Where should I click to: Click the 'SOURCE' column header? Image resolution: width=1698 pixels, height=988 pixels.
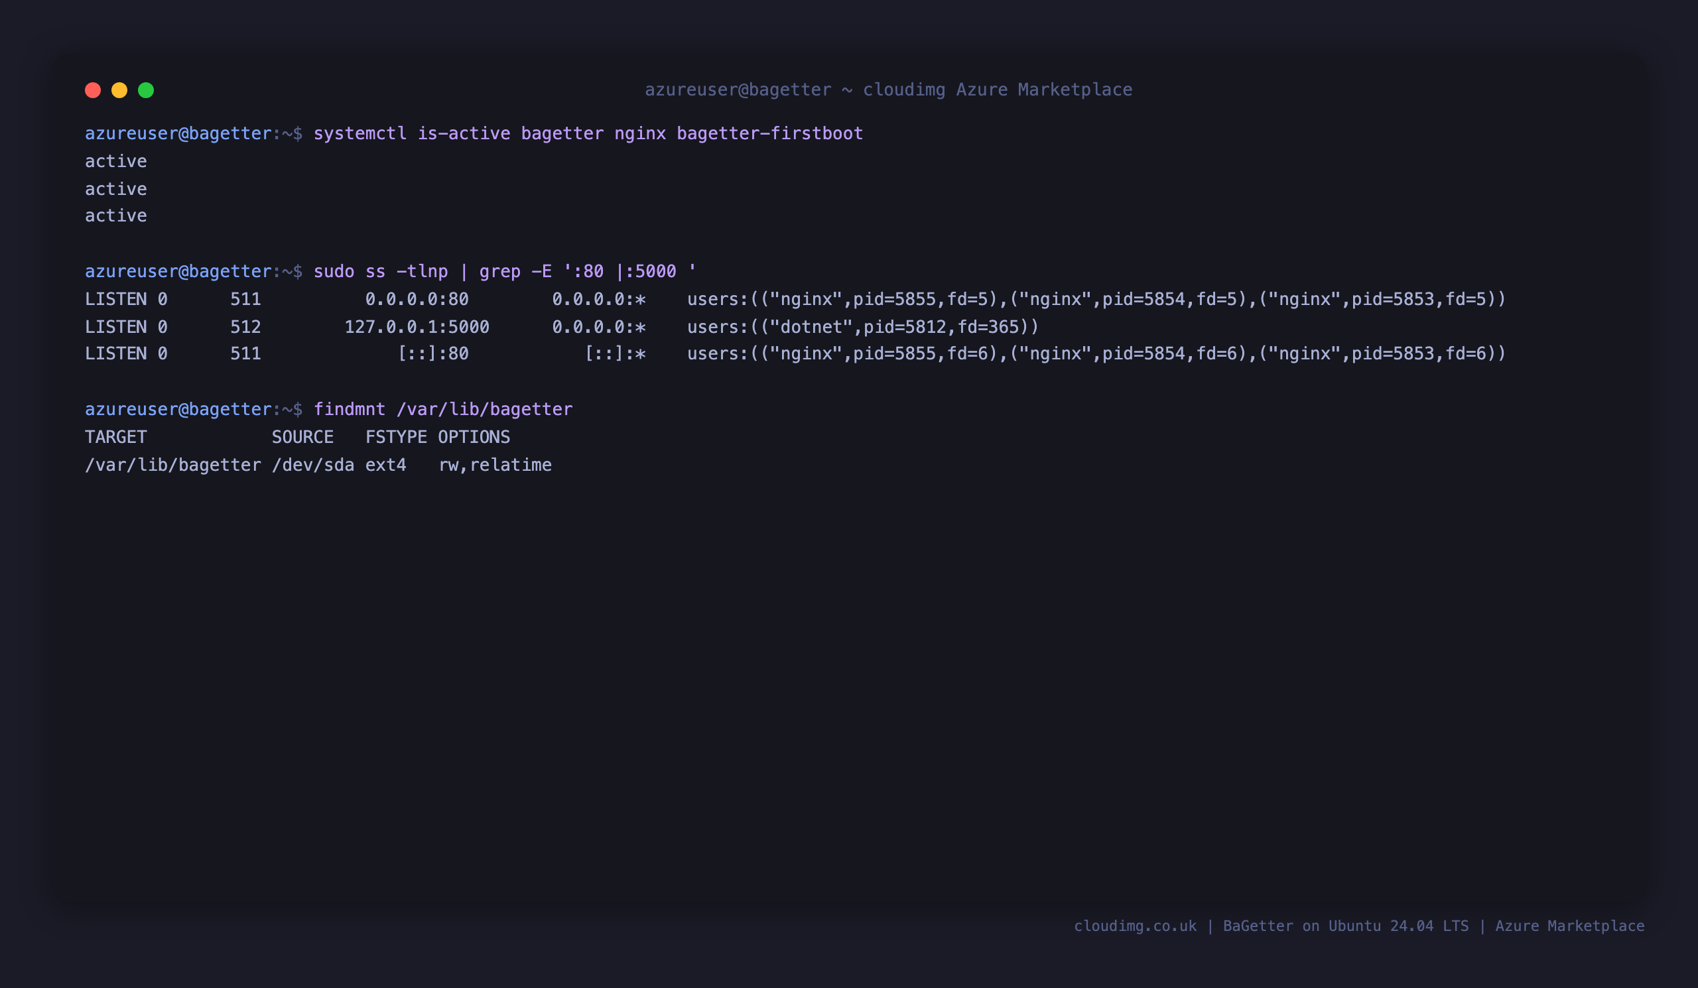pyautogui.click(x=302, y=437)
